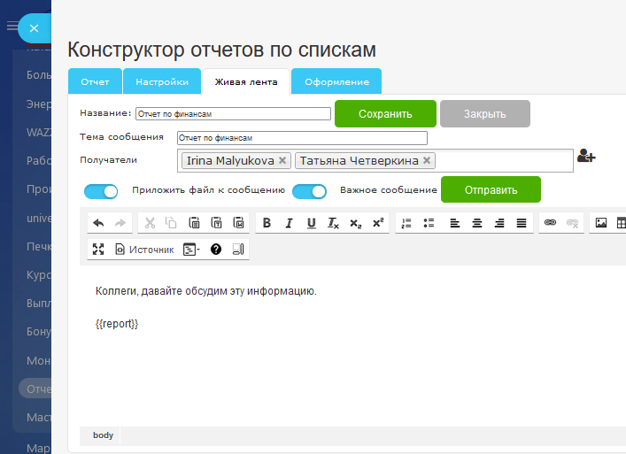
Task: Insert a numbered list
Action: (406, 223)
